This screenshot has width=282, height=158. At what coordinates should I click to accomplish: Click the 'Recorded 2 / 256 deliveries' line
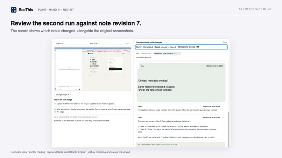[82, 121]
